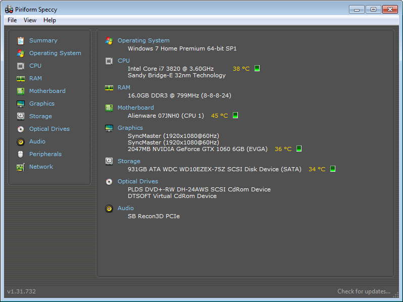Select the Storage disk icon in sidebar
The height and width of the screenshot is (302, 403).
[21, 116]
